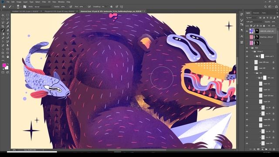The width and height of the screenshot is (279, 157).
Task: Open the Flow value dropdown
Action: (85, 7)
